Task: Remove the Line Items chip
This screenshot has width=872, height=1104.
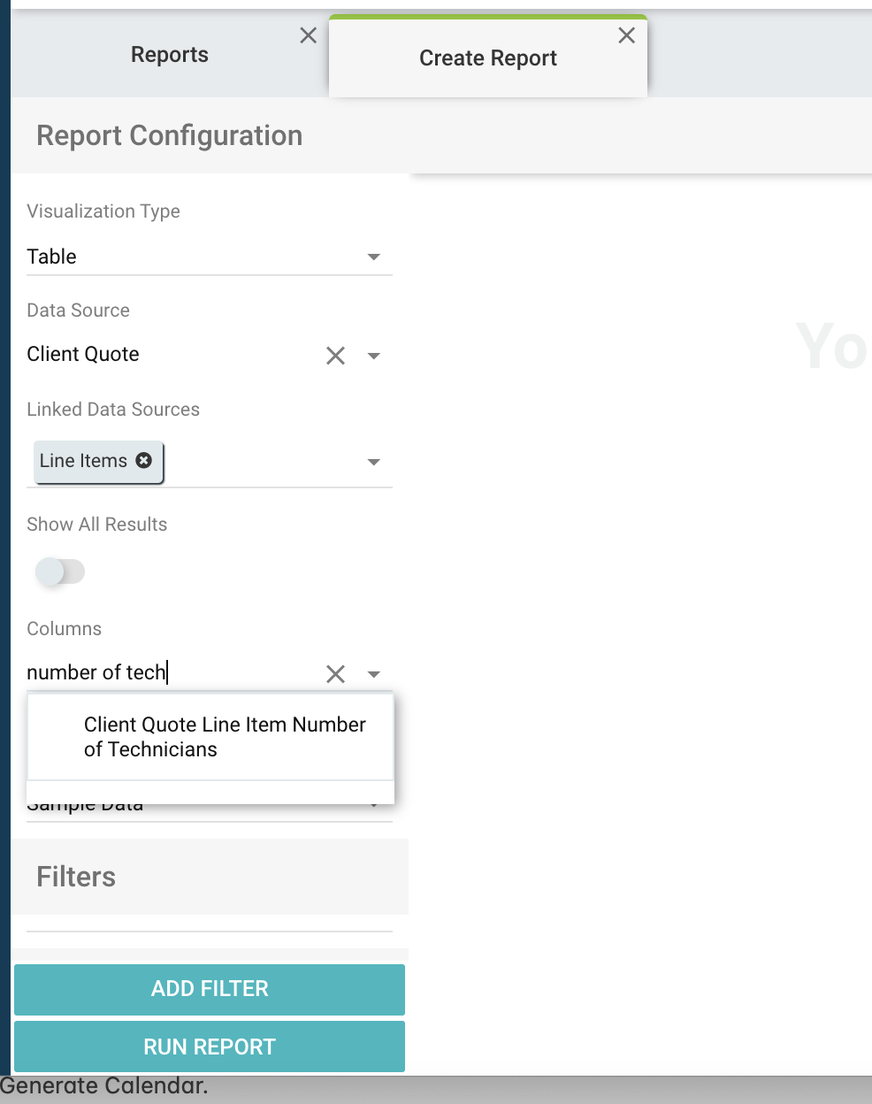Action: pos(144,460)
